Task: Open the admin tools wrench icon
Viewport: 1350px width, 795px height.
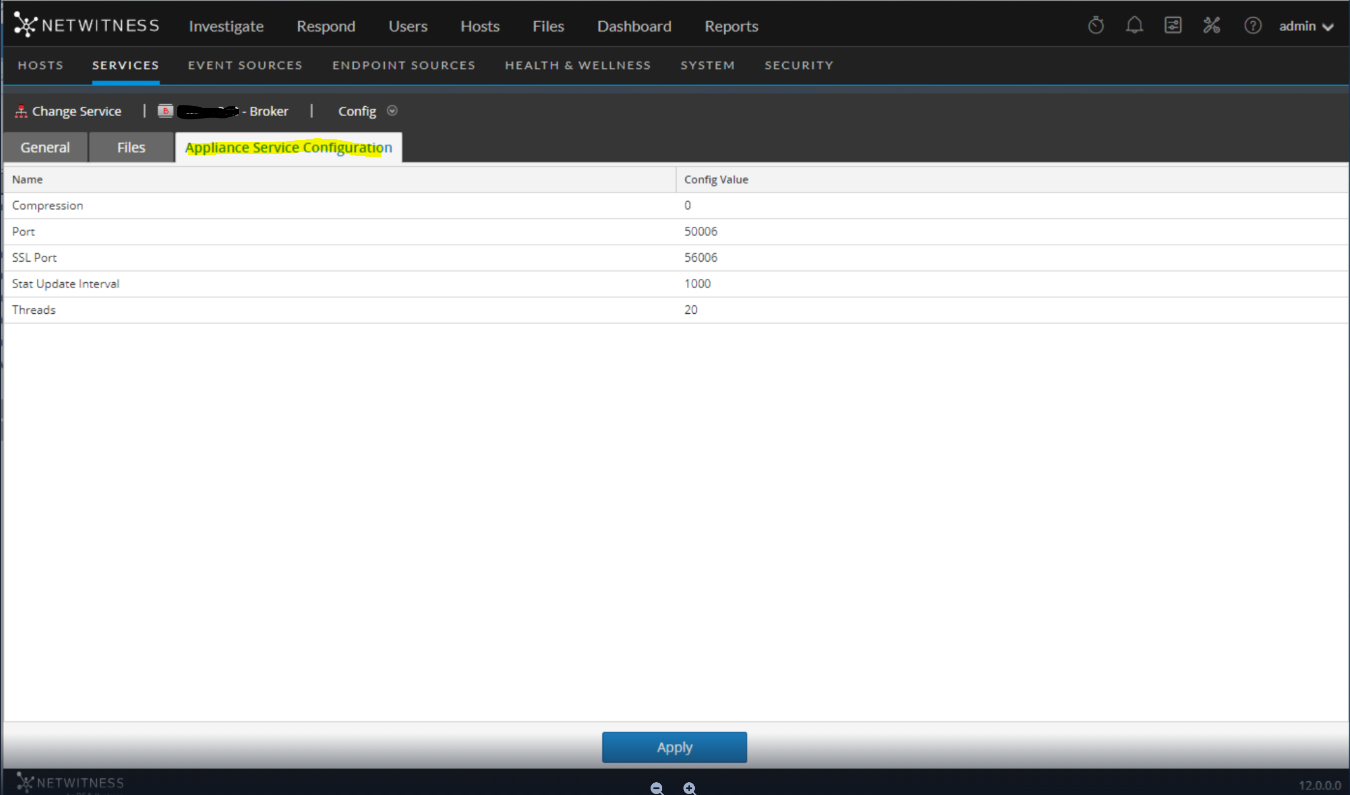Action: click(1211, 26)
